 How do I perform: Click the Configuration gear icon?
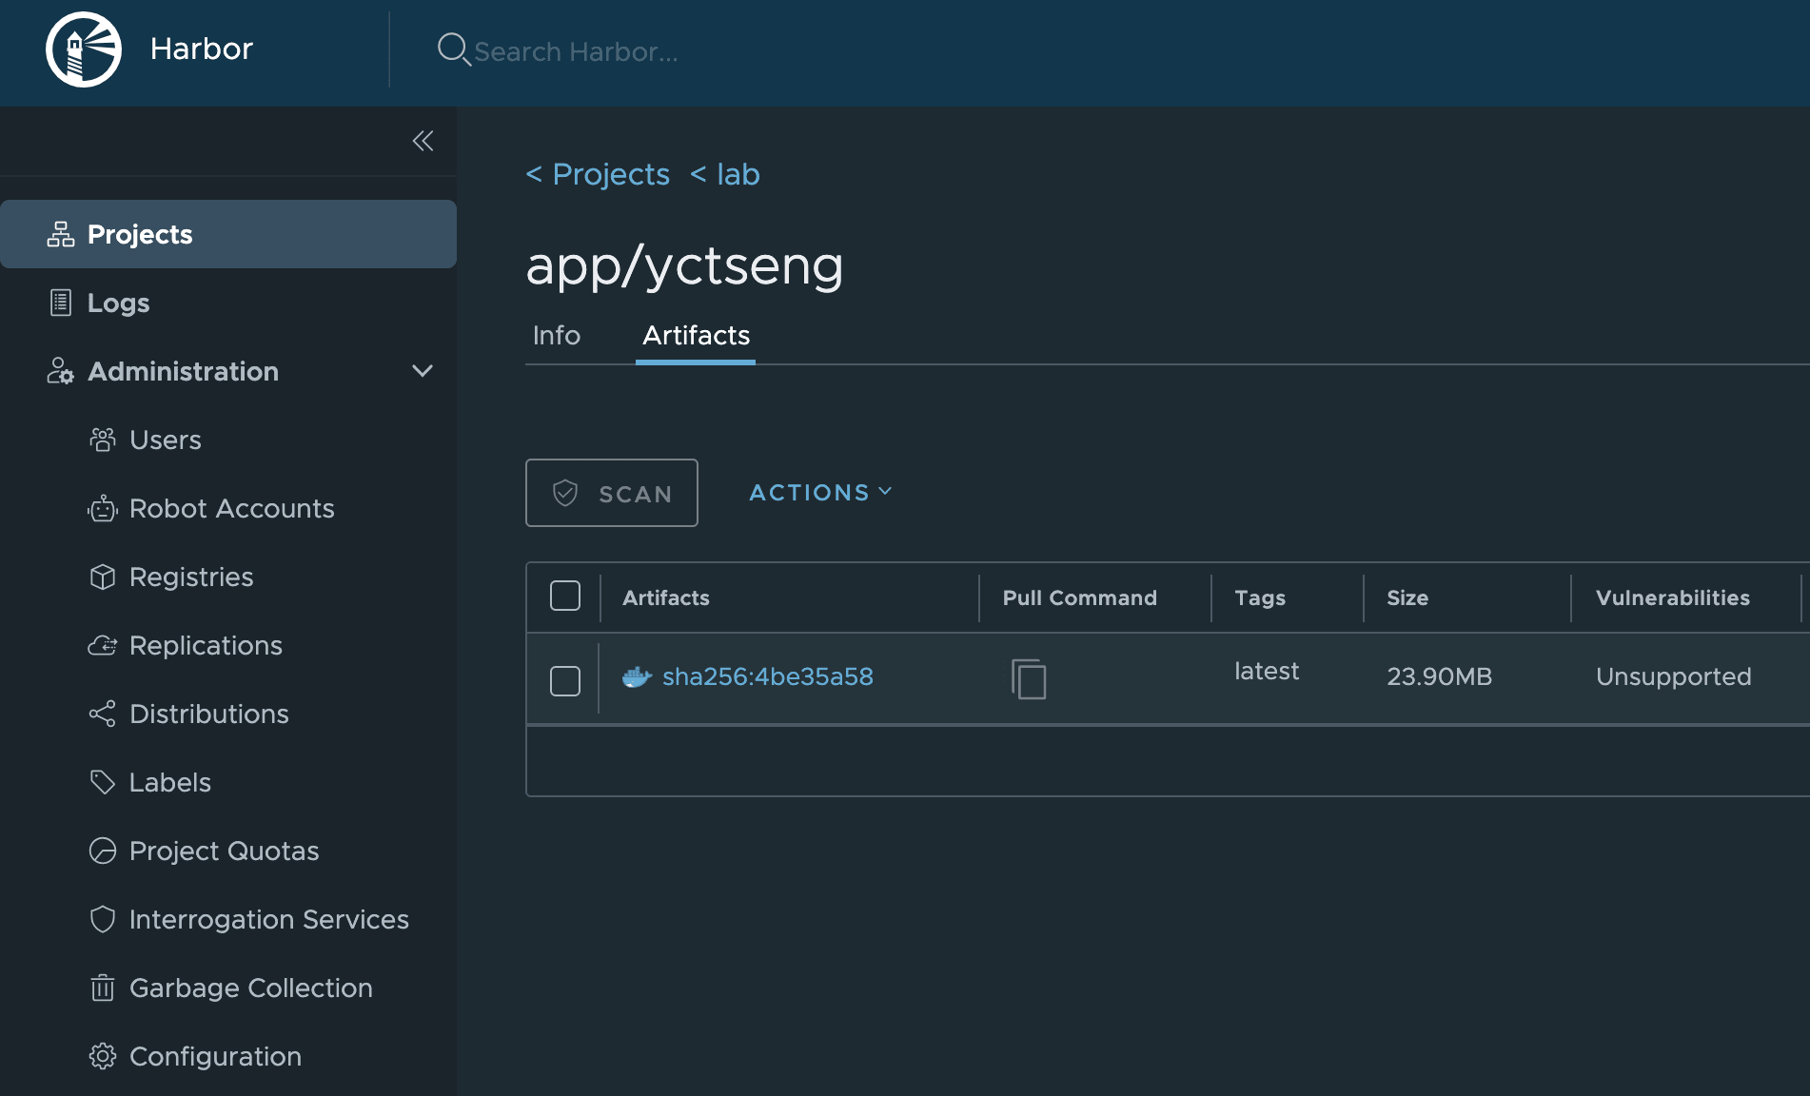point(103,1056)
